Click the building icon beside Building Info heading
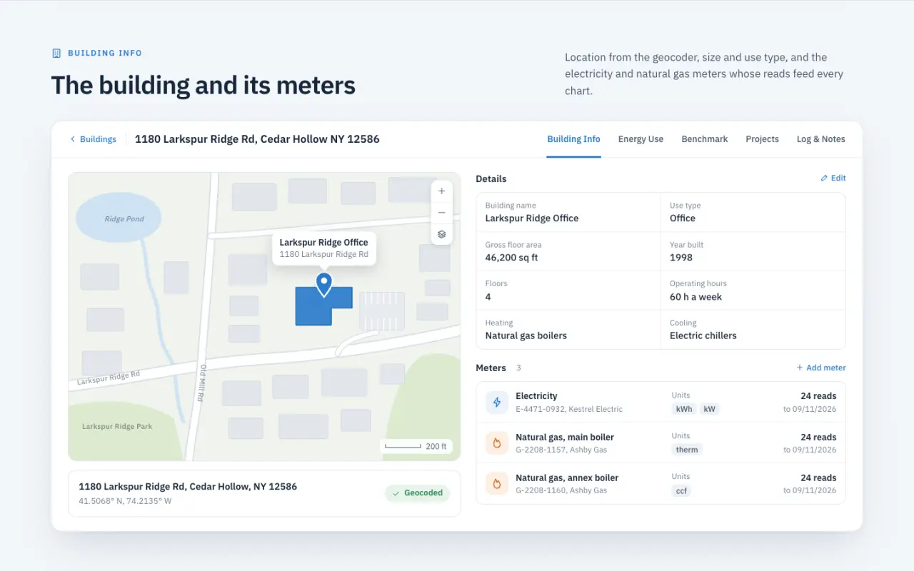The width and height of the screenshot is (914, 571). coord(56,53)
